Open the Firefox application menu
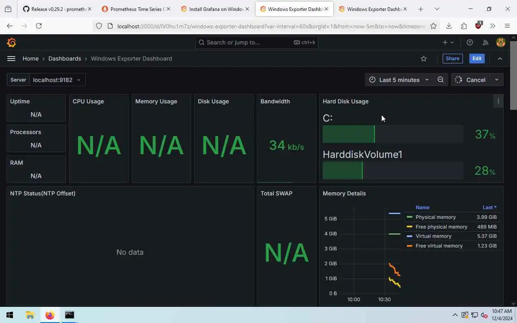This screenshot has width=517, height=323. [507, 26]
